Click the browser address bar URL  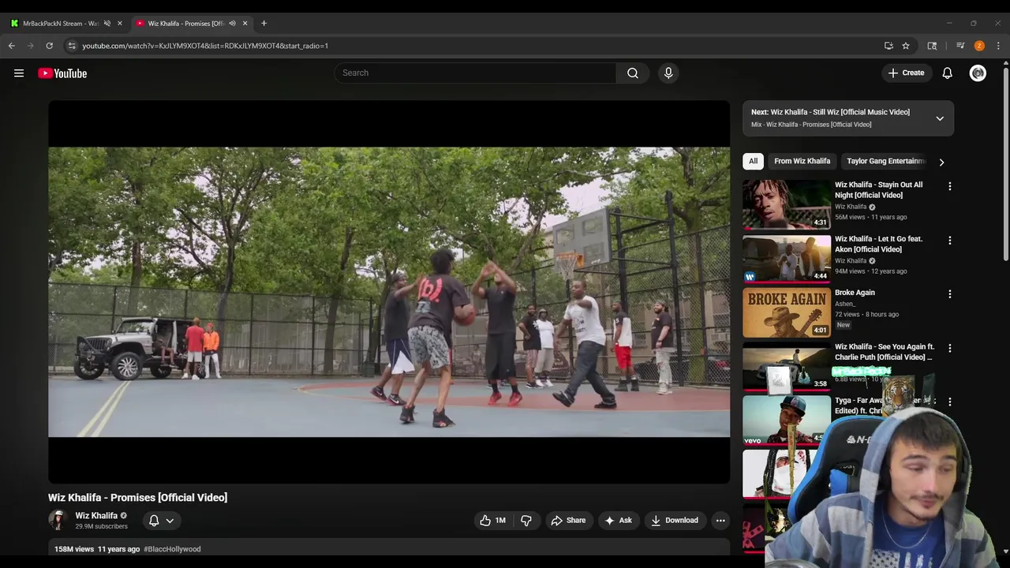[x=205, y=46]
